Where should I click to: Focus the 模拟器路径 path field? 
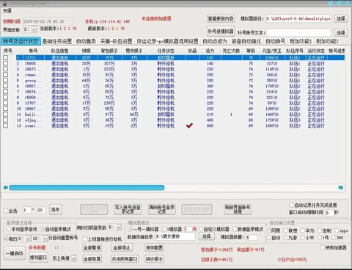click(298, 18)
